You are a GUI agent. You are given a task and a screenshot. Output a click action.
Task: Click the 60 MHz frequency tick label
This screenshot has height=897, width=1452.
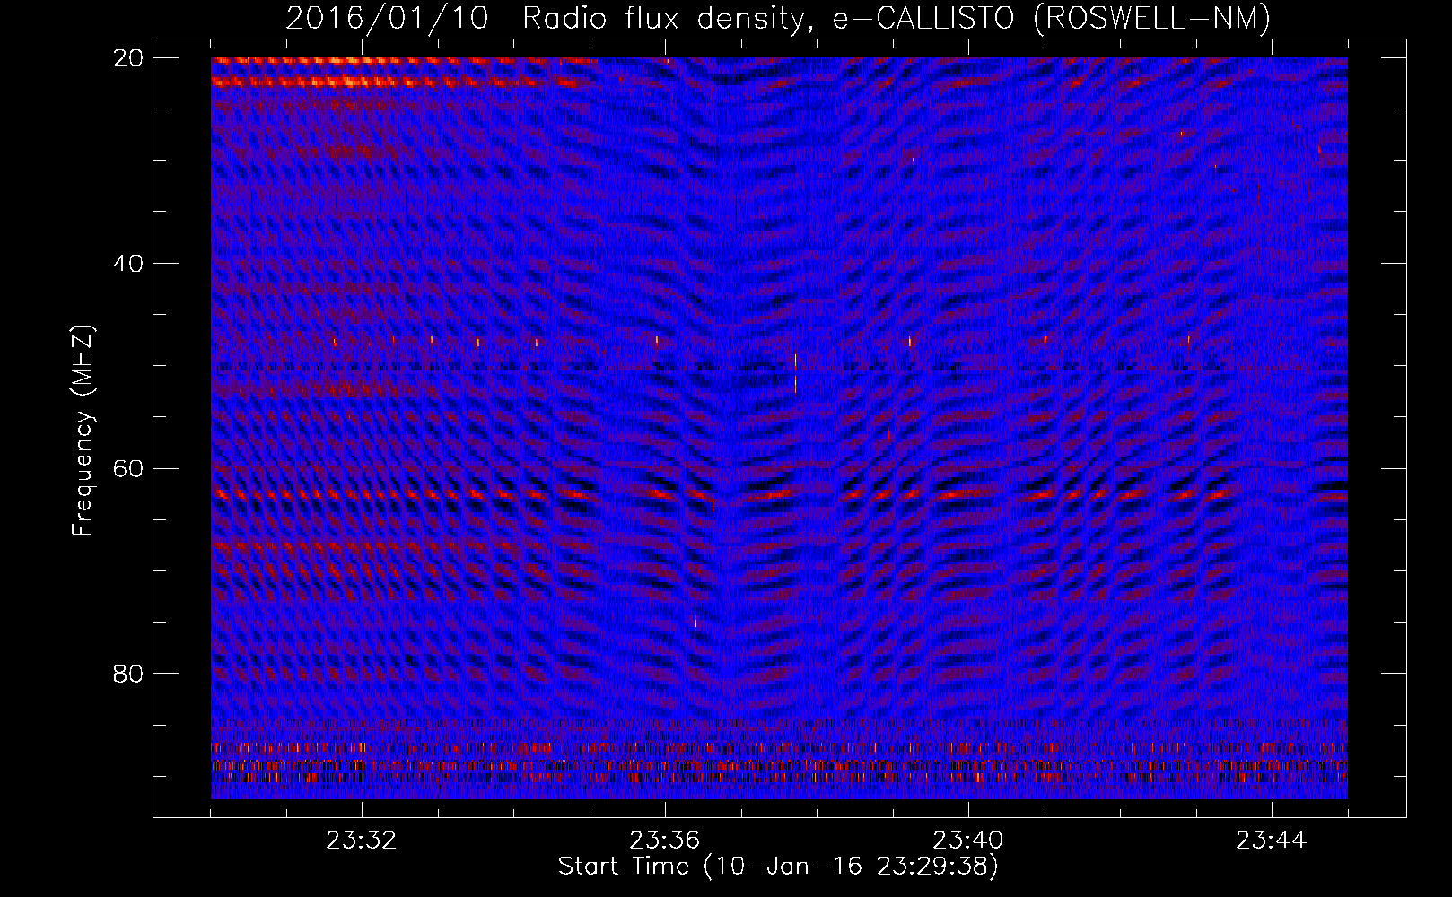[x=129, y=468]
